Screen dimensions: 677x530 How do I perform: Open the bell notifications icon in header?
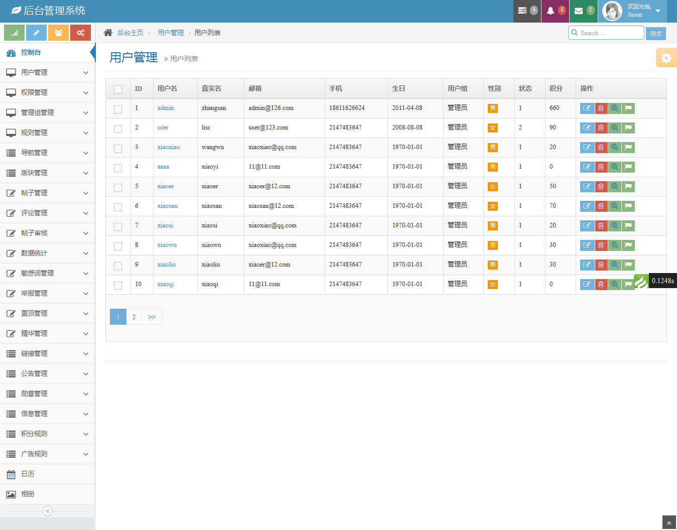(x=551, y=11)
